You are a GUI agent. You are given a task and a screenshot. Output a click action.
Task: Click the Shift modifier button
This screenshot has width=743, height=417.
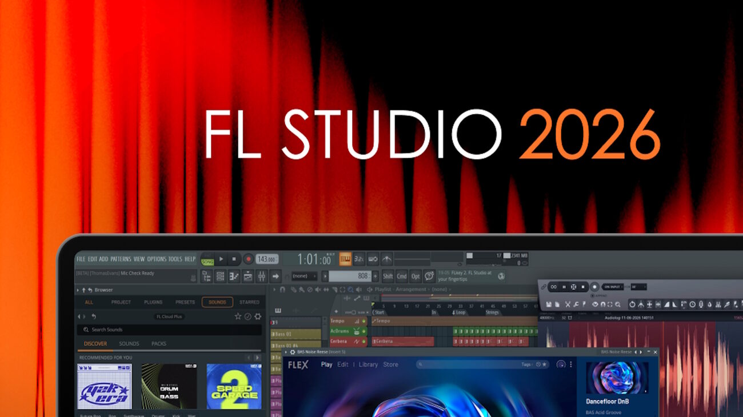(x=388, y=276)
